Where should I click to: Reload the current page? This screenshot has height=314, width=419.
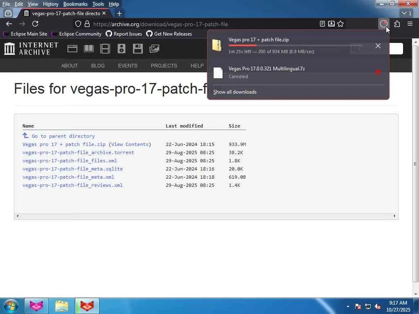coord(35,24)
